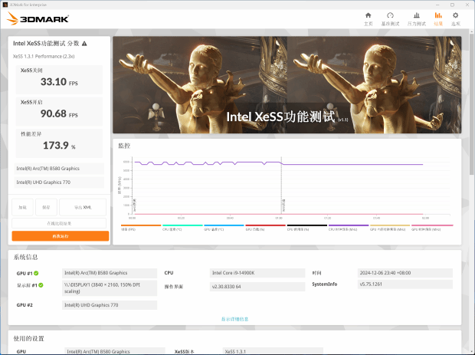The width and height of the screenshot is (475, 355).
Task: Click the dashed vertical marker in the monitoring chart
Action: (281, 185)
